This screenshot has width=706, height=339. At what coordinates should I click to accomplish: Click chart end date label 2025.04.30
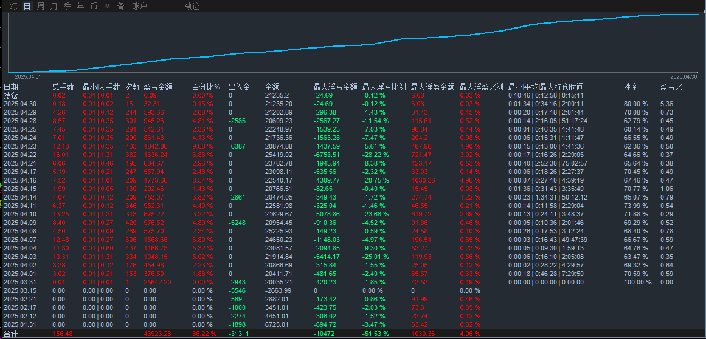[x=683, y=77]
